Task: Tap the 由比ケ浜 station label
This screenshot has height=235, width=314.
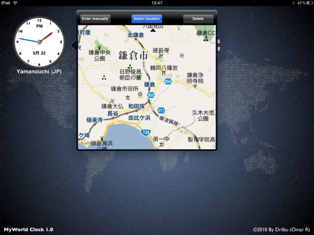Action: point(139,117)
